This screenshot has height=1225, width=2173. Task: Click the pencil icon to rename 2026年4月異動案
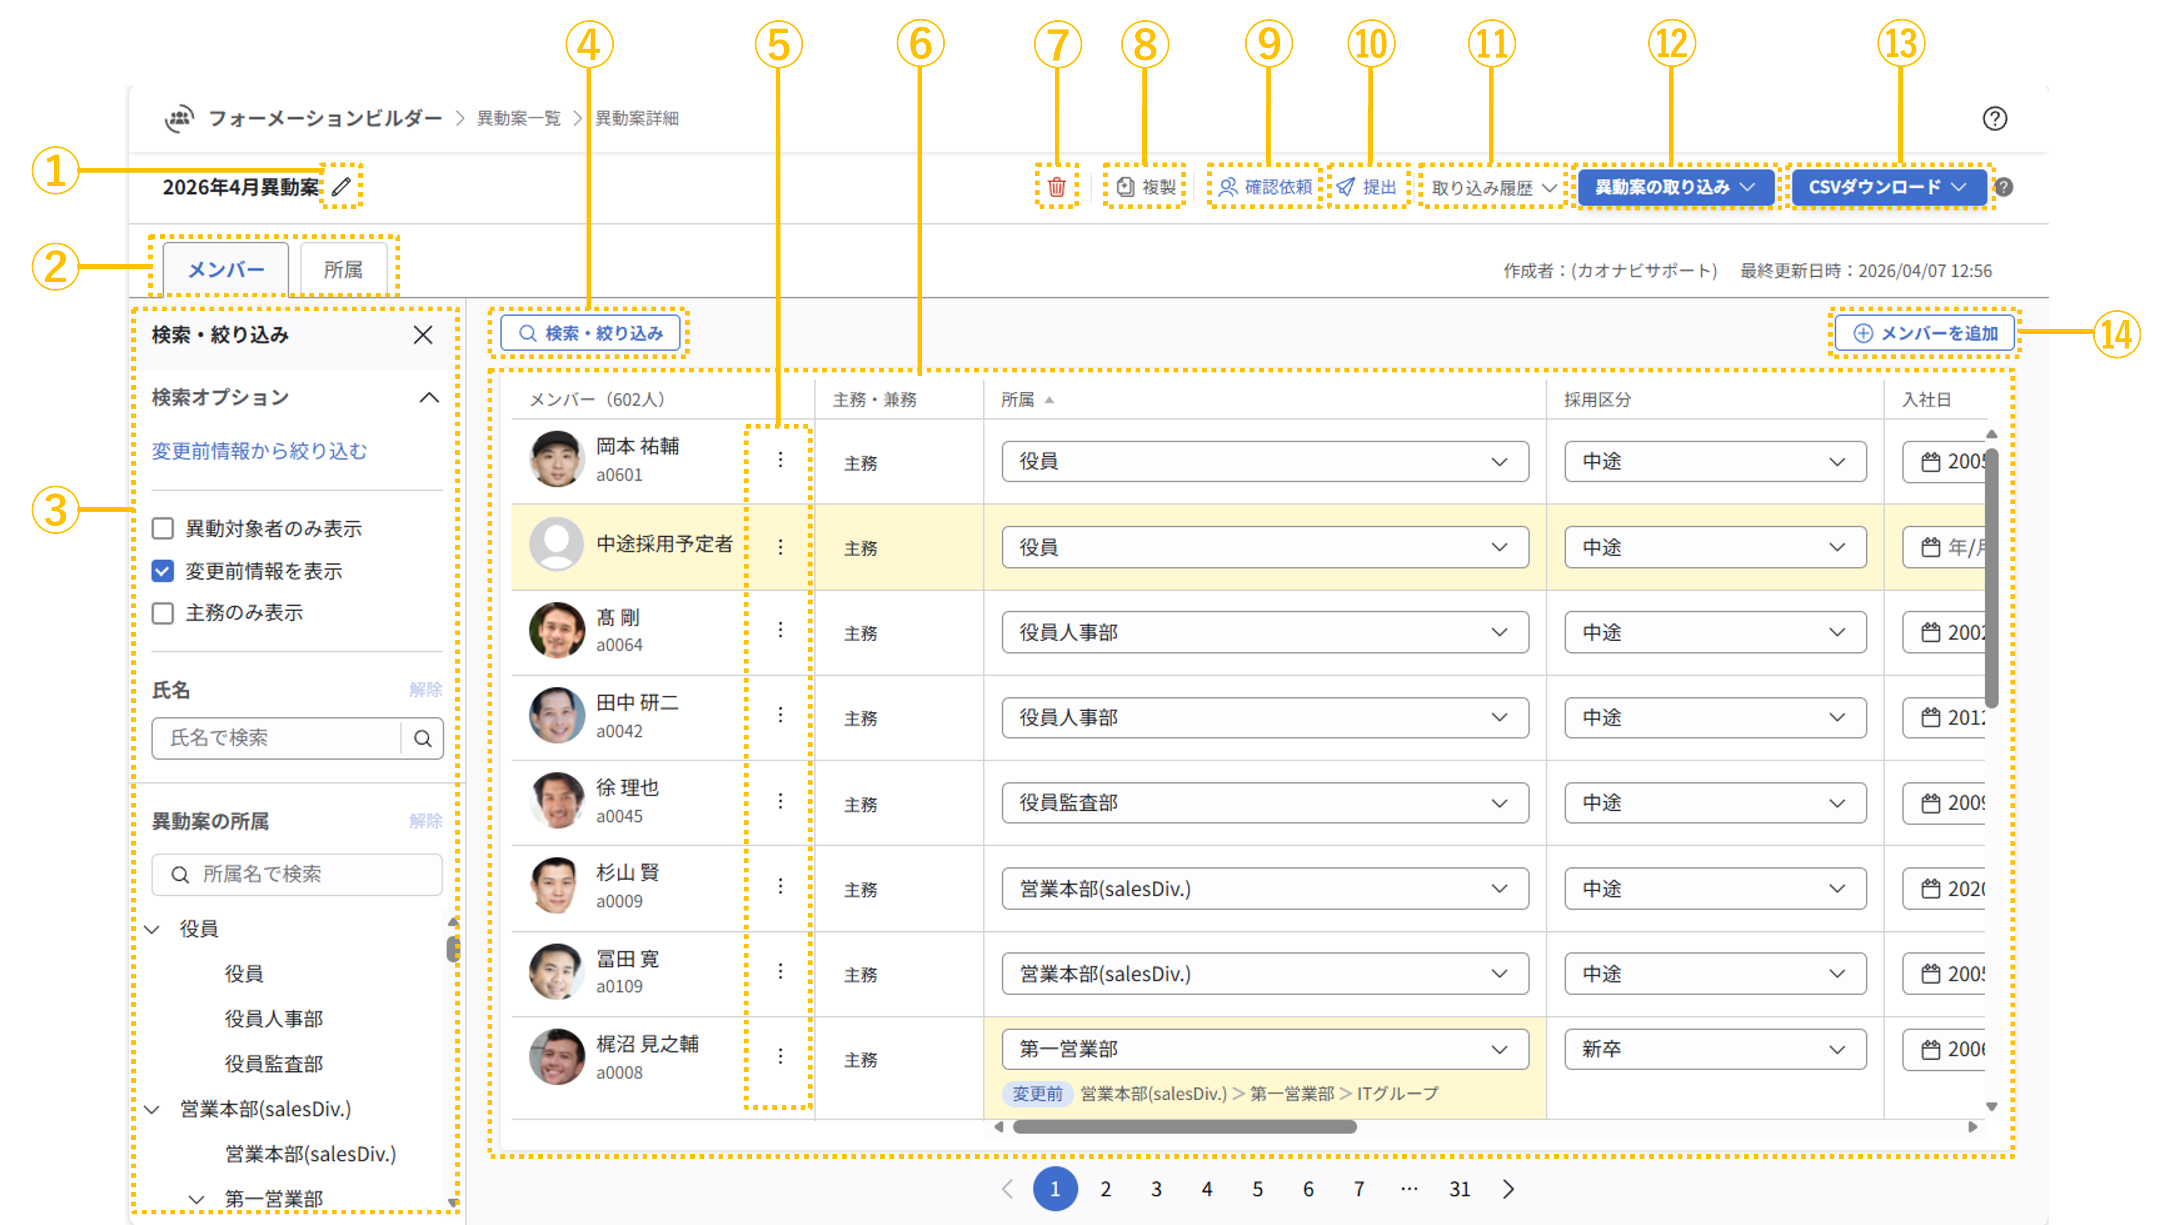click(341, 187)
